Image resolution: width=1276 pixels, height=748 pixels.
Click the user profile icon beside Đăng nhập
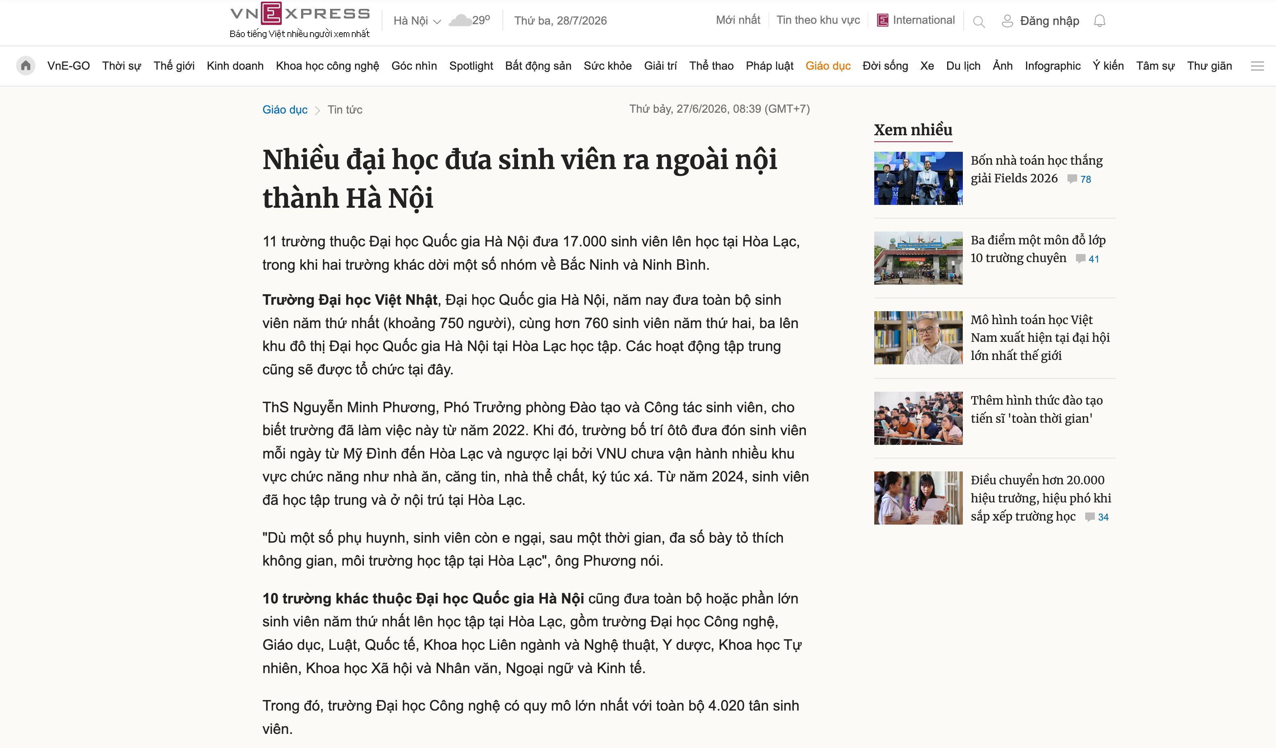[x=1007, y=21]
